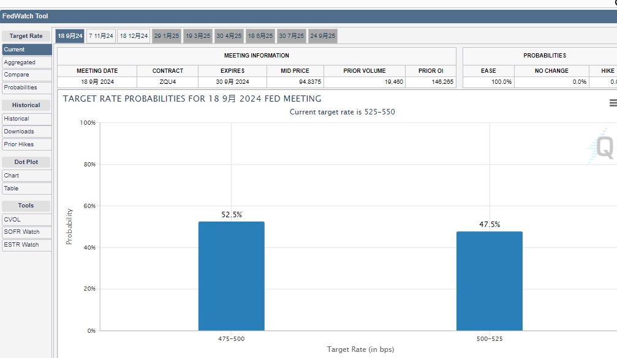Open Historical data view
This screenshot has width=617, height=358.
[26, 119]
